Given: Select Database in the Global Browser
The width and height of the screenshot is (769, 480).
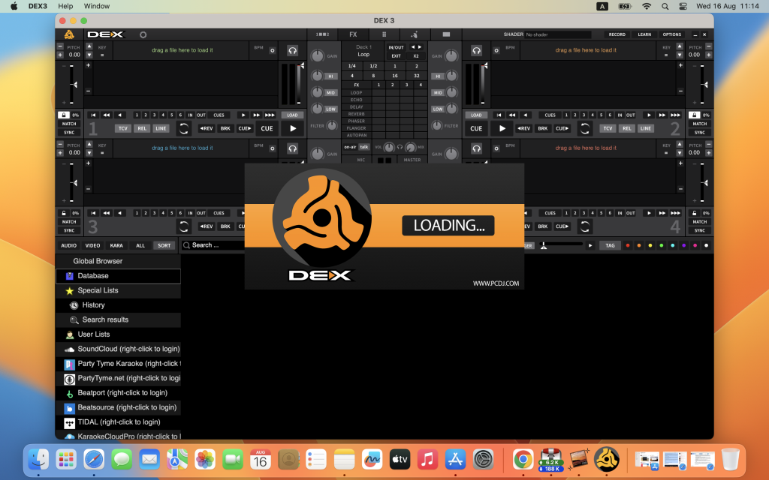Looking at the screenshot, I should (x=118, y=276).
